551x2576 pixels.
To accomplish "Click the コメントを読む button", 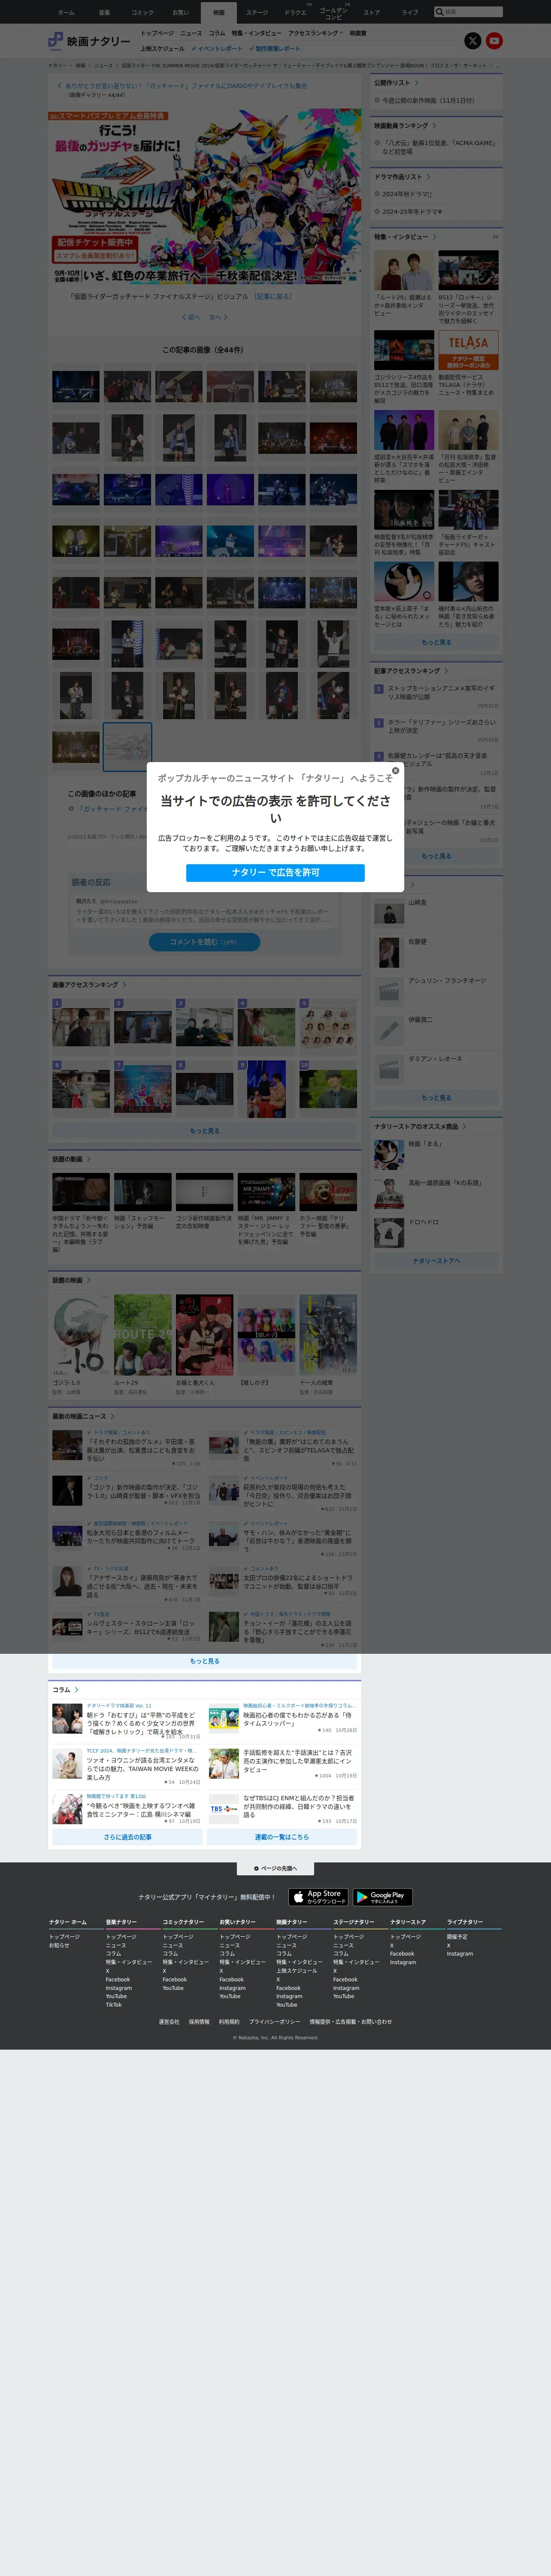I will pos(204,942).
